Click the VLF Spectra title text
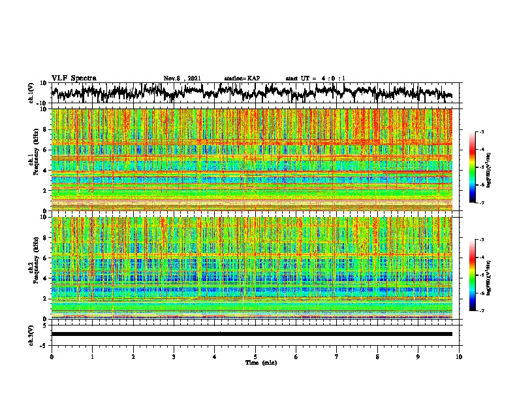The width and height of the screenshot is (517, 400). coord(74,78)
